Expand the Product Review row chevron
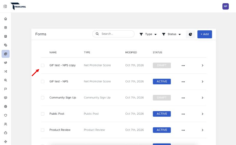This screenshot has height=145, width=236. tap(202, 130)
